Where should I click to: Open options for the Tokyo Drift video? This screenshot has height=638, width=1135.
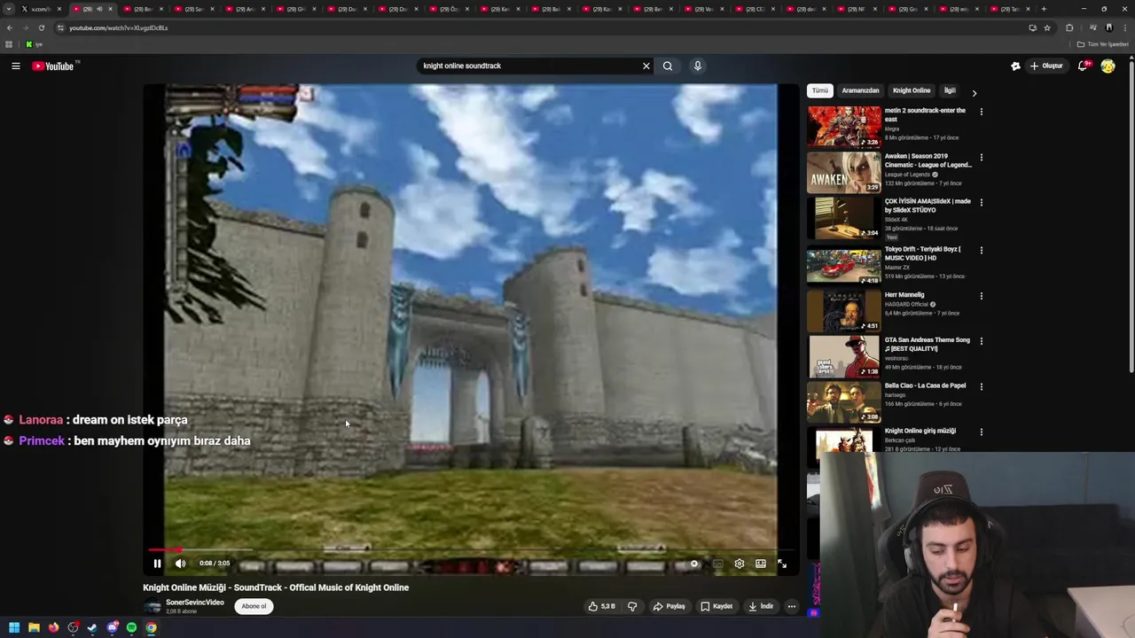[x=981, y=251]
